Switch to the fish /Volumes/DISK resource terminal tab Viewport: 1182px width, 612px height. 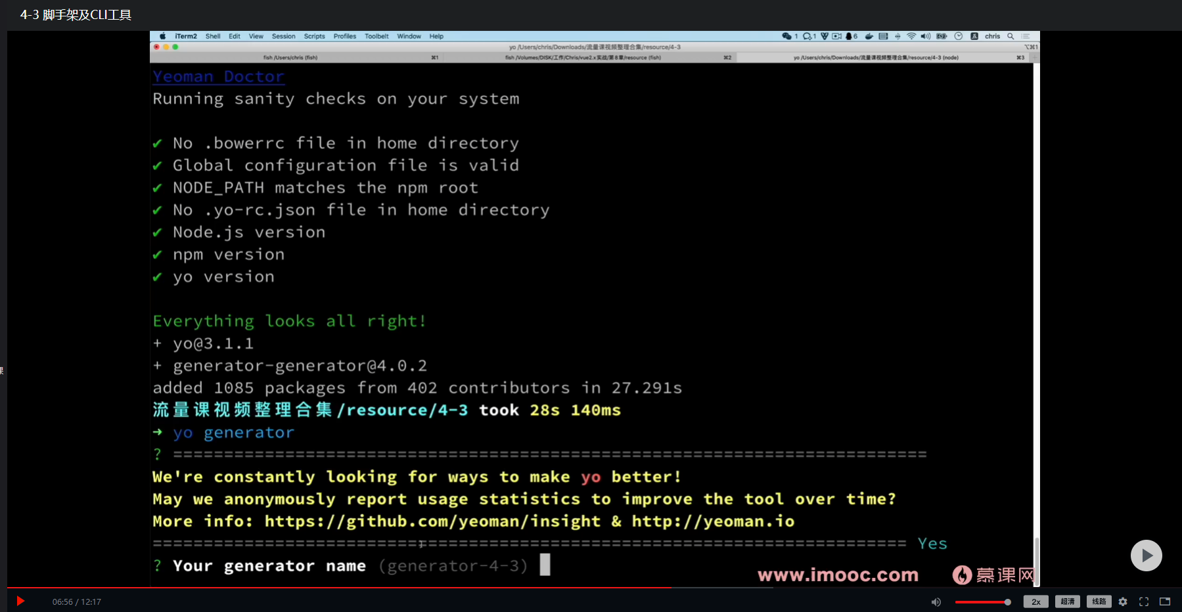point(590,58)
